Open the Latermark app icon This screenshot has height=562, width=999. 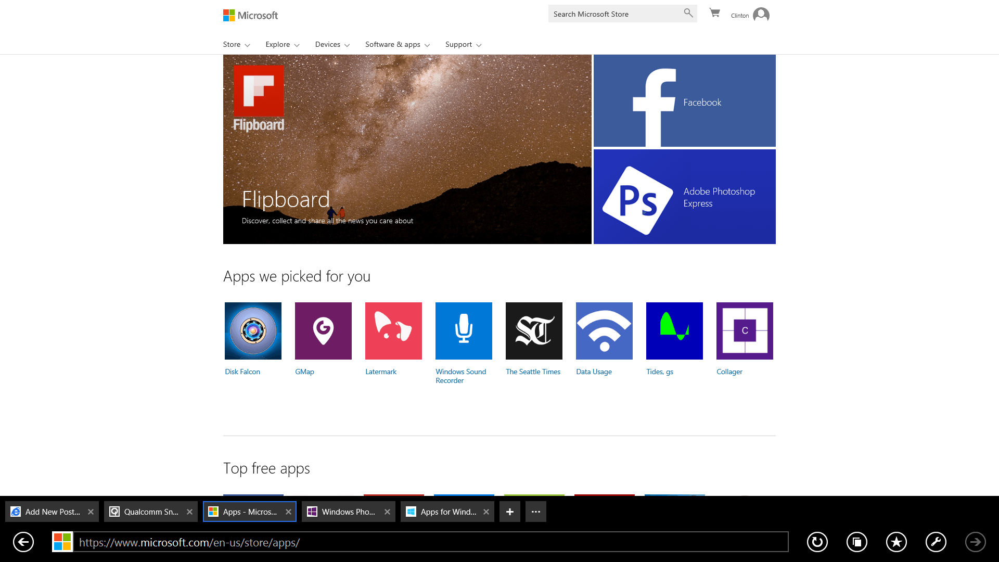point(393,331)
